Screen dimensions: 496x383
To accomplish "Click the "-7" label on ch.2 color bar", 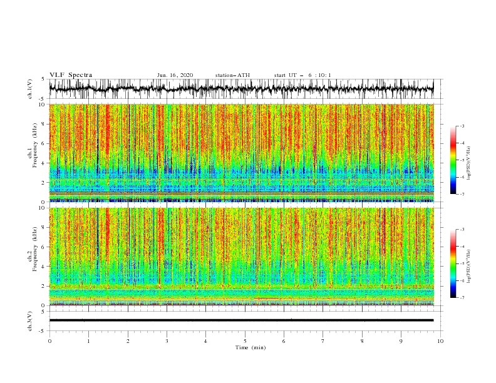I will [462, 298].
